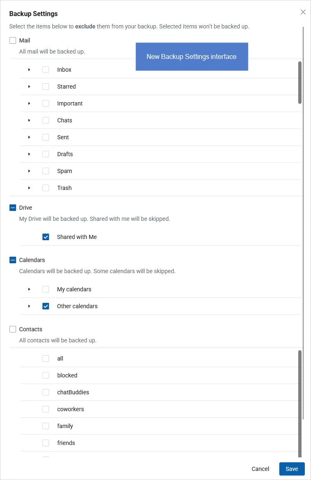Toggle the Mail exclude checkbox
311x480 pixels.
point(13,40)
